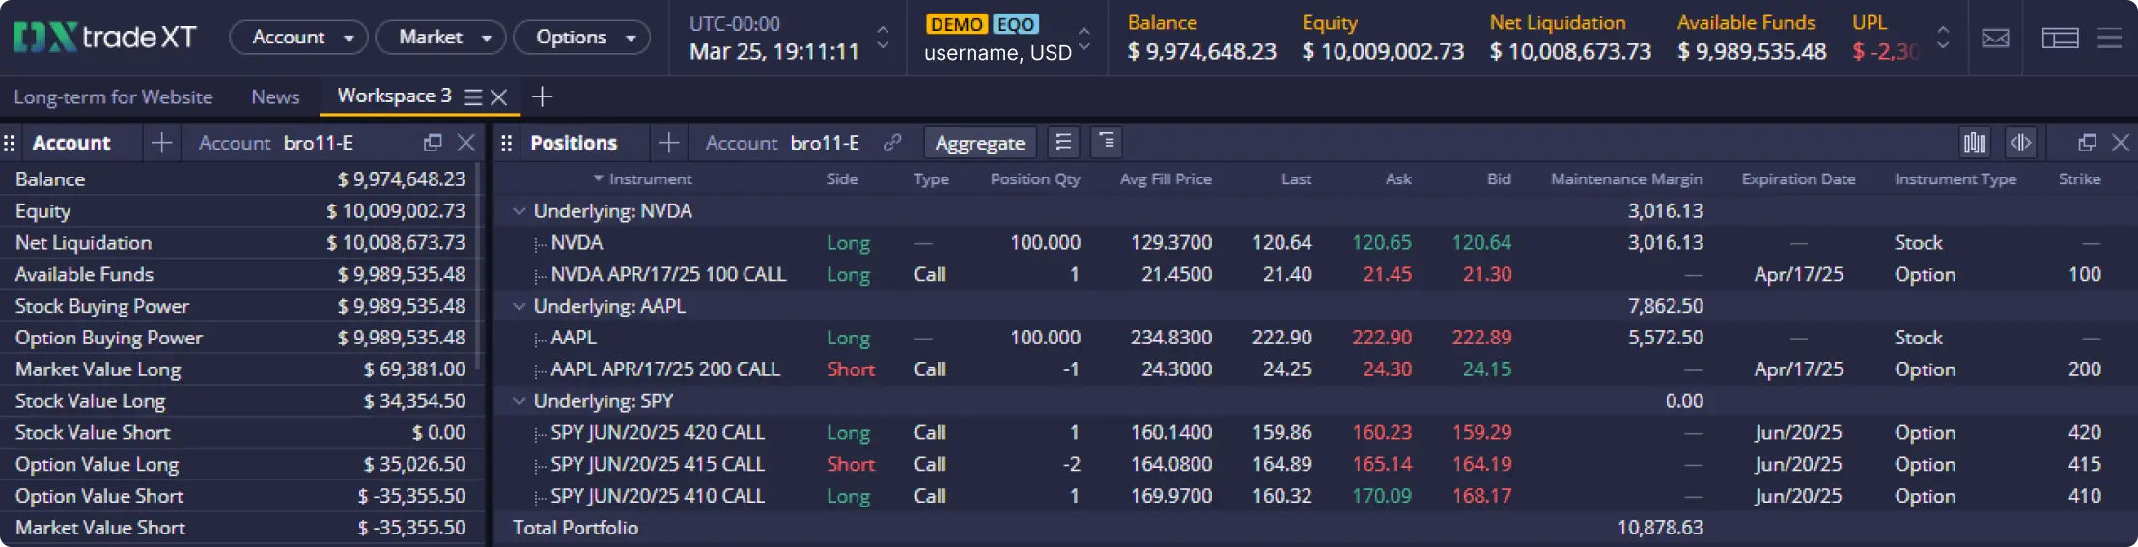Add a widget tab in Positions panel
The image size is (2138, 547).
pos(668,143)
